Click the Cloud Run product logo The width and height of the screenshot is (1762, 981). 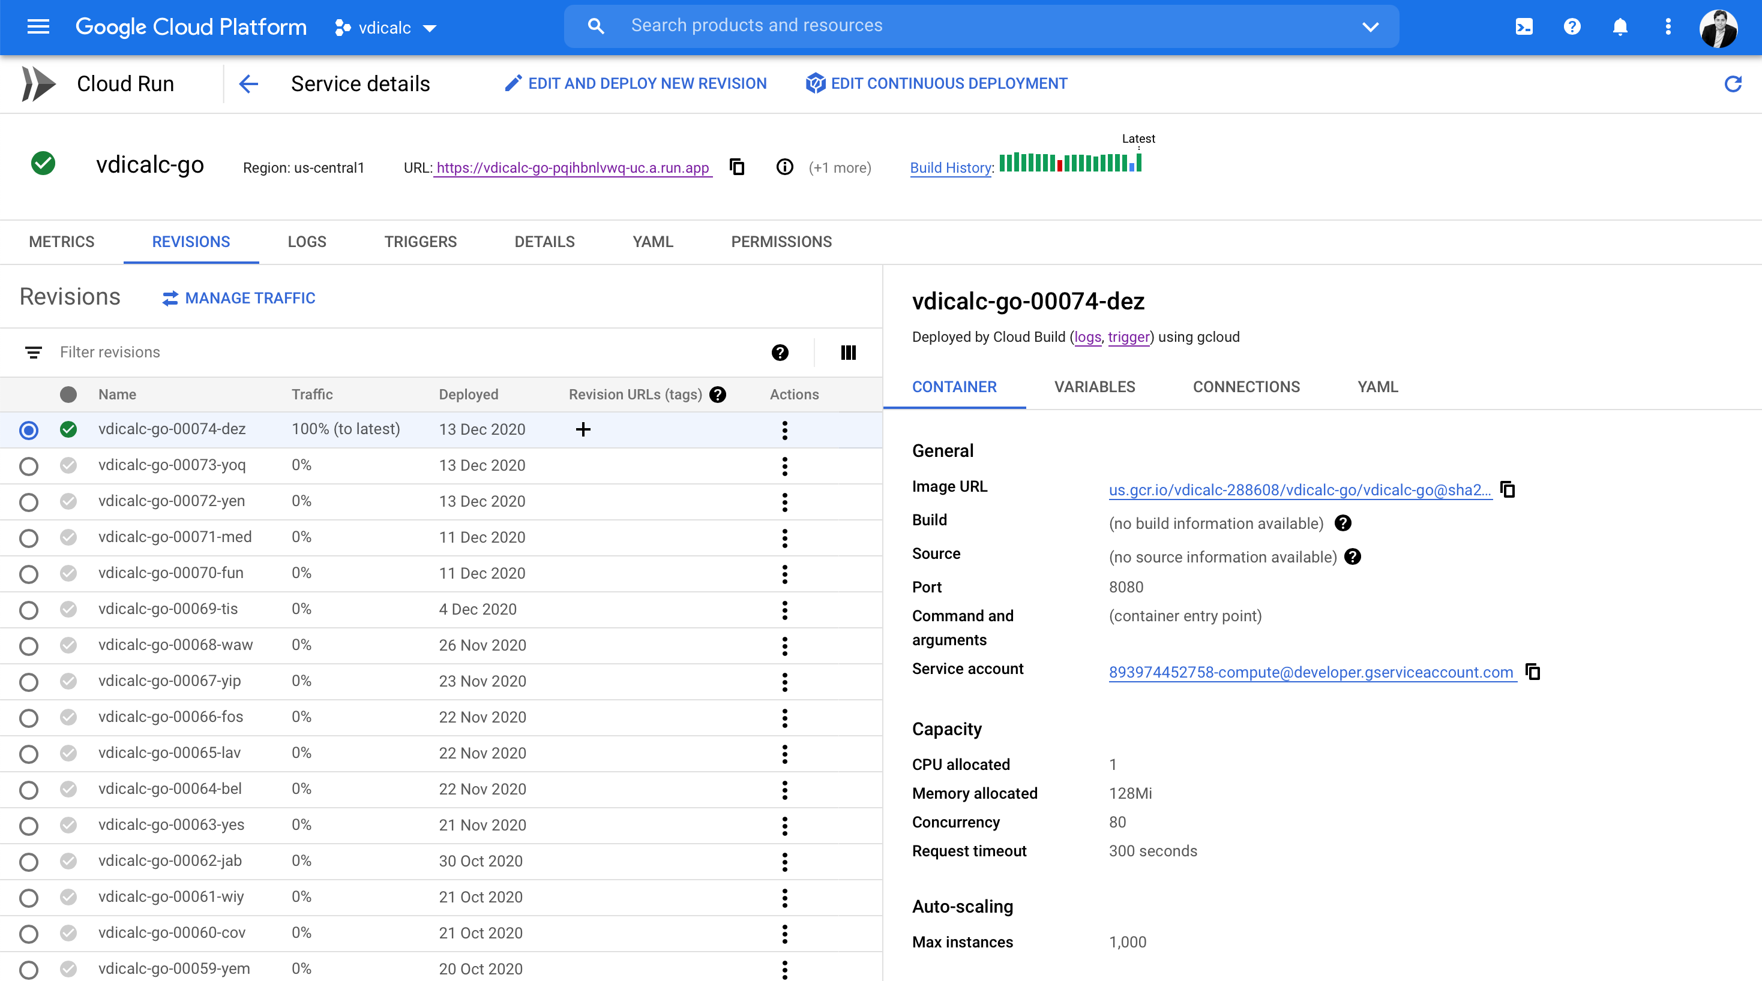point(38,84)
